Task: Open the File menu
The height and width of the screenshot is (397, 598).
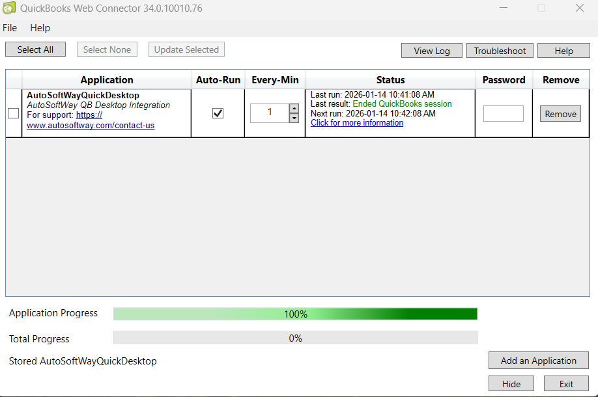Action: (10, 28)
